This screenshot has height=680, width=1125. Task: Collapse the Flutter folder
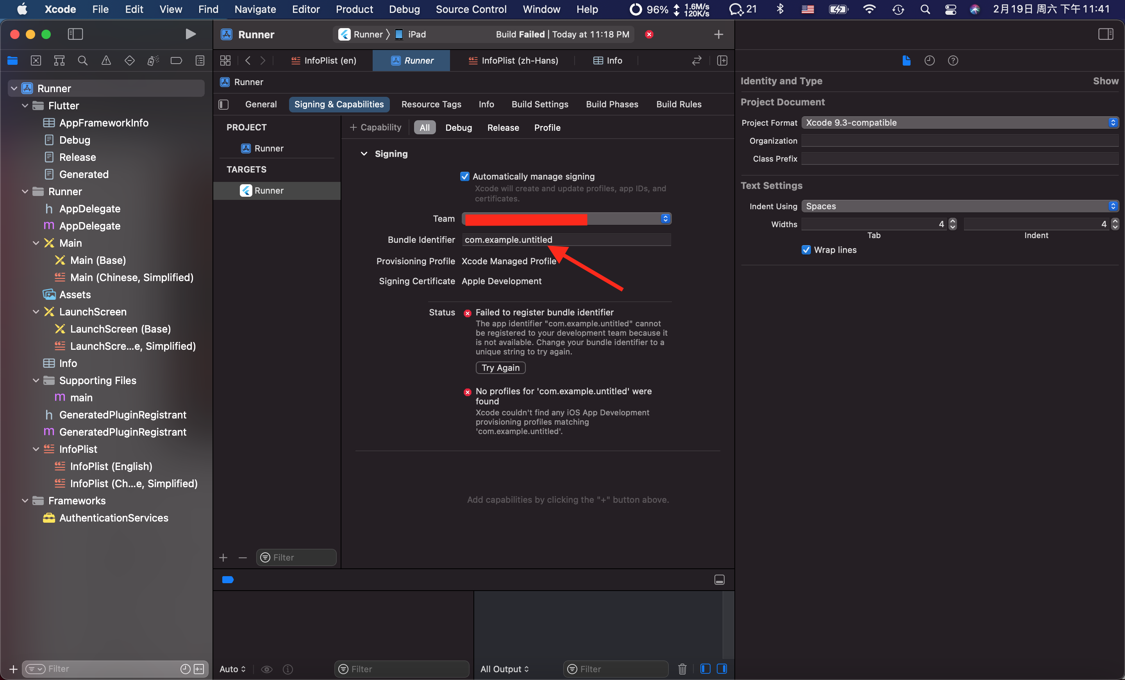25,106
